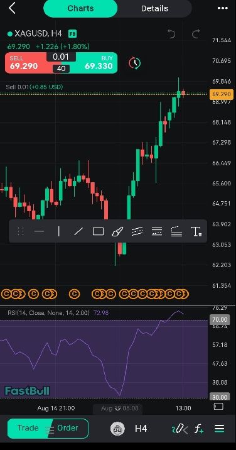Edit the 0.01 lot size field
The height and width of the screenshot is (450, 236).
[61, 57]
